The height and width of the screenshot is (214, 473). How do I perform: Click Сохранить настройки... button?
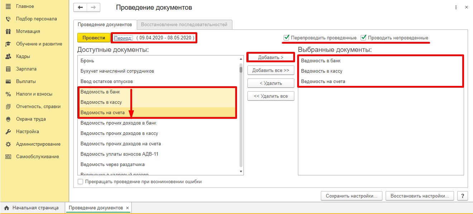pos(352,196)
